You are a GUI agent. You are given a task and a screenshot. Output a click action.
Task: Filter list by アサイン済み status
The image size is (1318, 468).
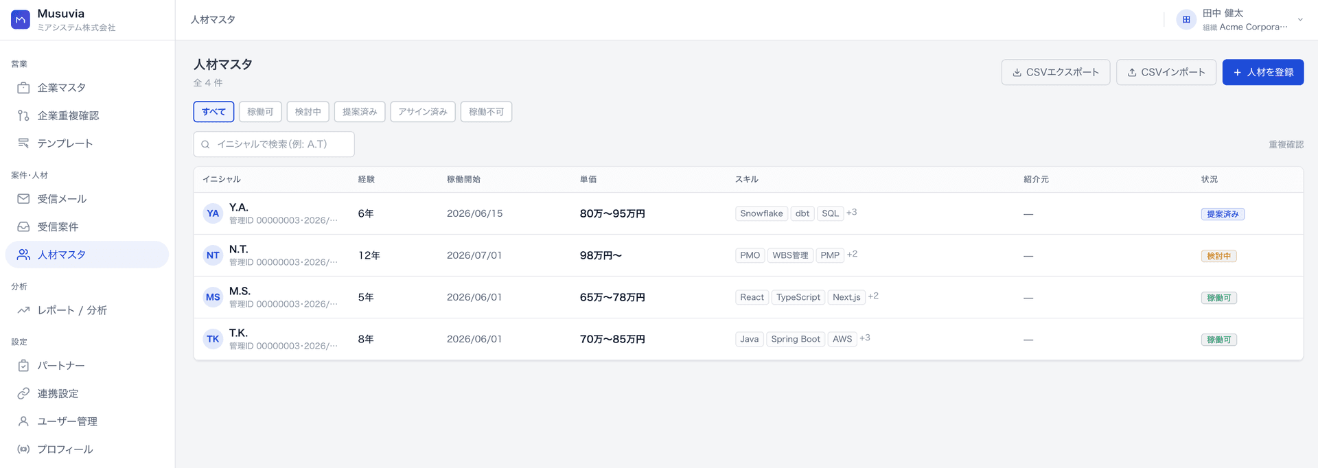[x=423, y=112]
